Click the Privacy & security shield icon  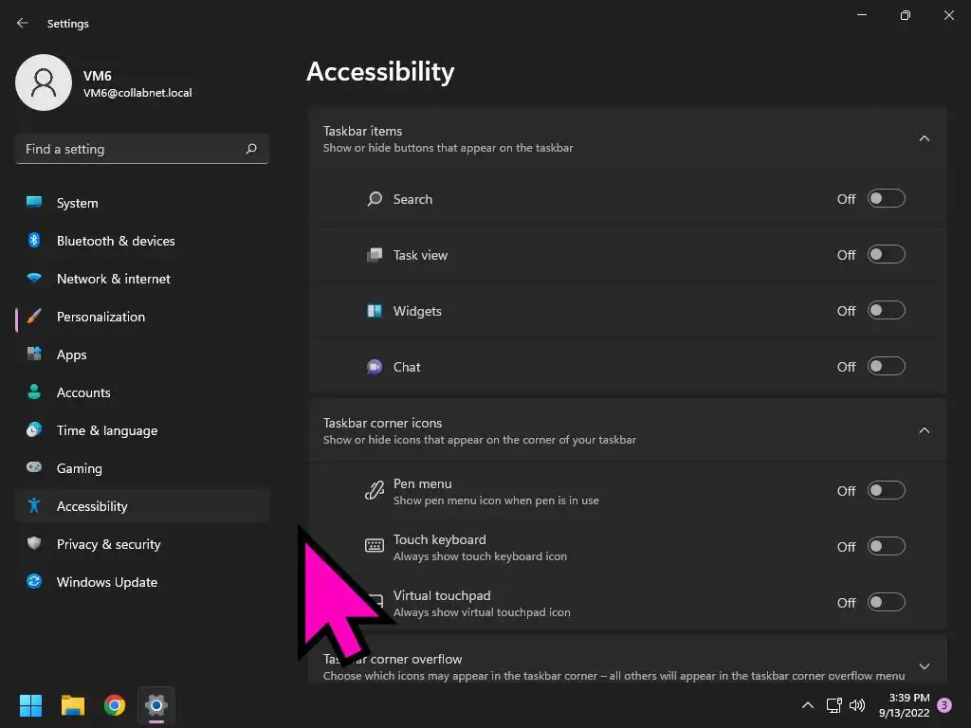tap(34, 544)
